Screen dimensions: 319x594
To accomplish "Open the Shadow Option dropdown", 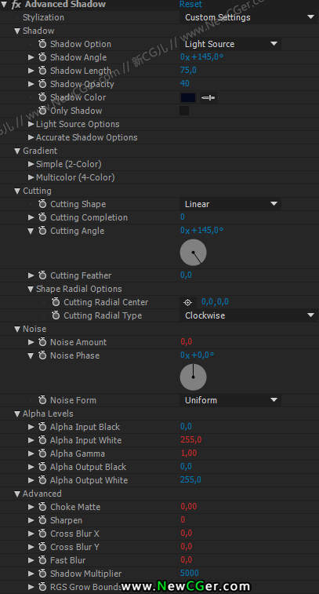I will [x=230, y=44].
